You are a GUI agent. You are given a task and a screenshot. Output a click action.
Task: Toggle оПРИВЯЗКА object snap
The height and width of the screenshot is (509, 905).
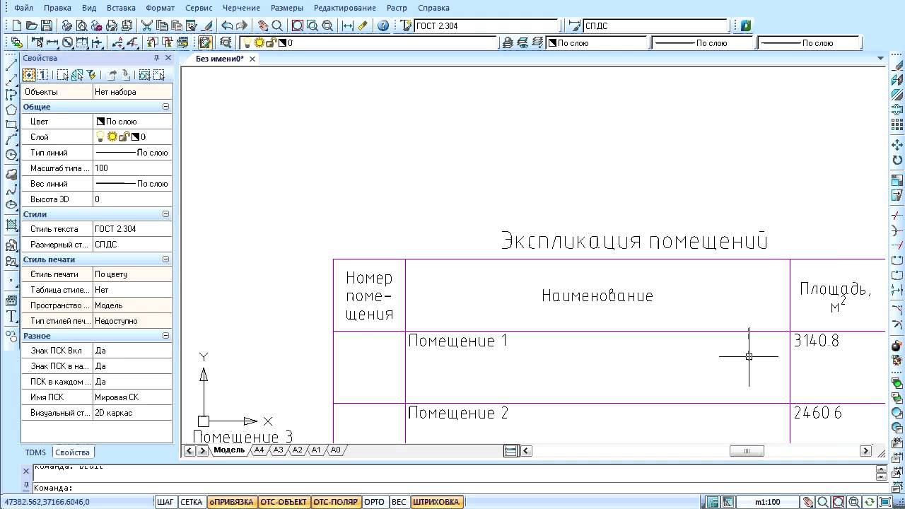click(x=231, y=502)
